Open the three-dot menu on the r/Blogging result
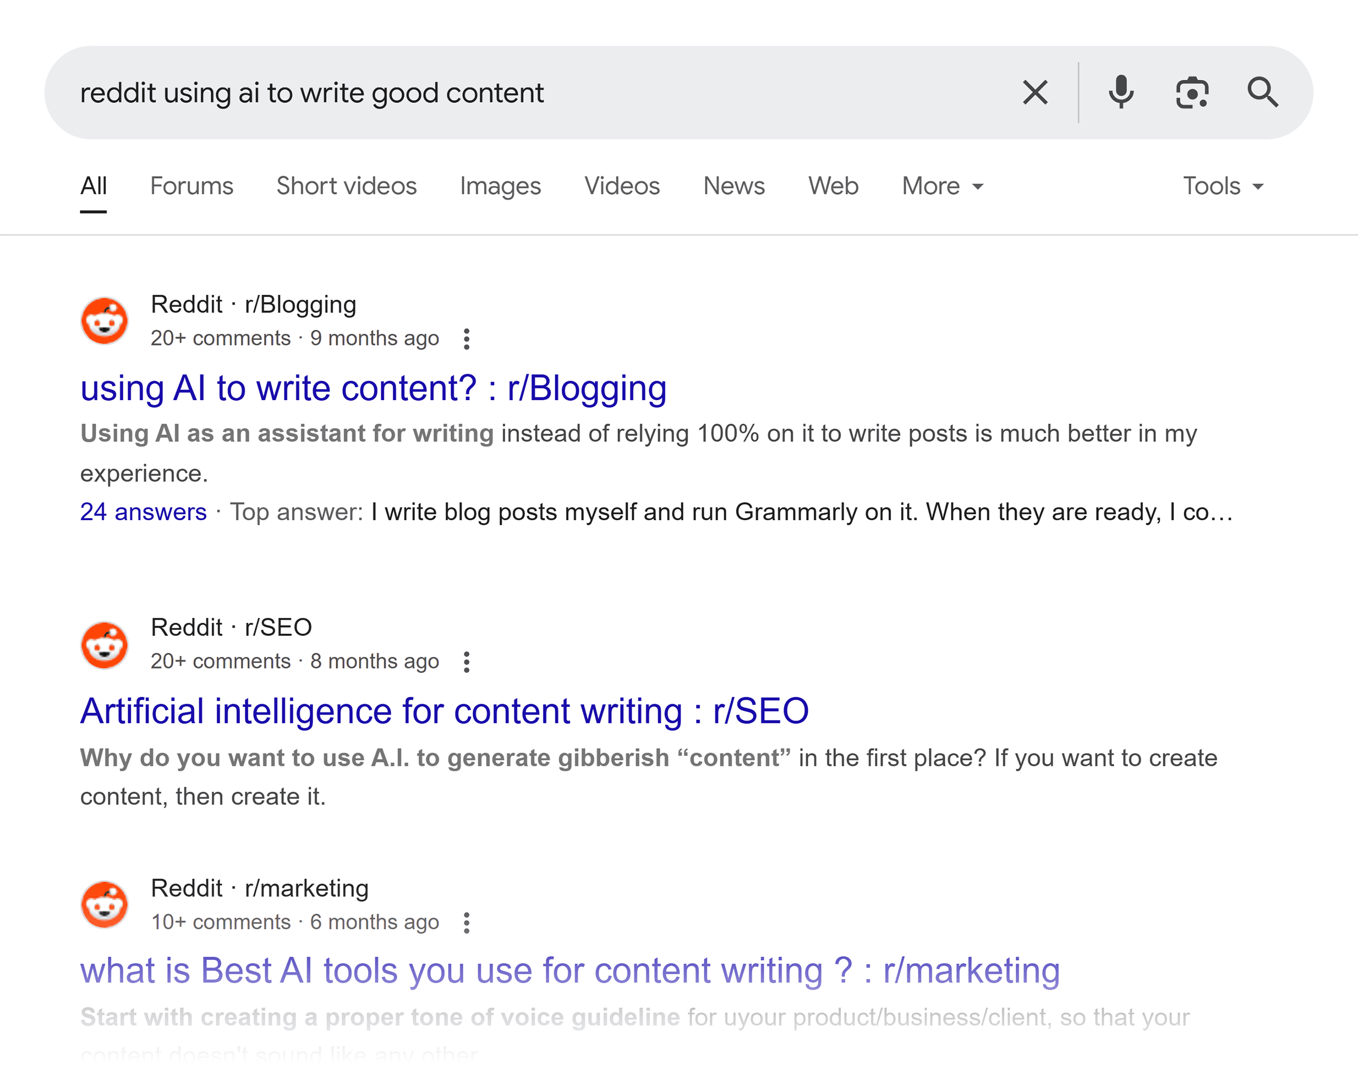1358x1067 pixels. pyautogui.click(x=467, y=338)
